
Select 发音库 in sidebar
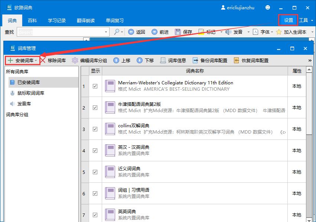tap(43, 104)
